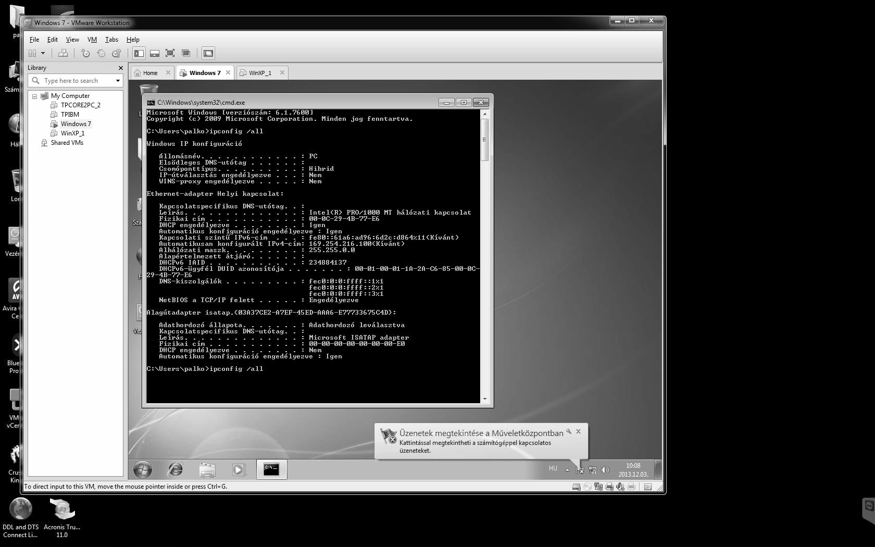Click the cmd scrollbar down arrow
Viewport: 875px width, 547px height.
485,399
